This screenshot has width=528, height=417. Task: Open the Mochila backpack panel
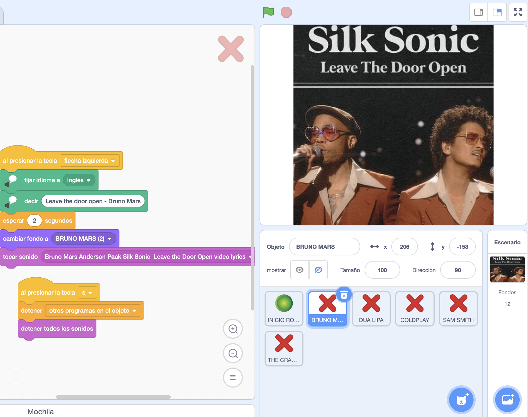[41, 411]
